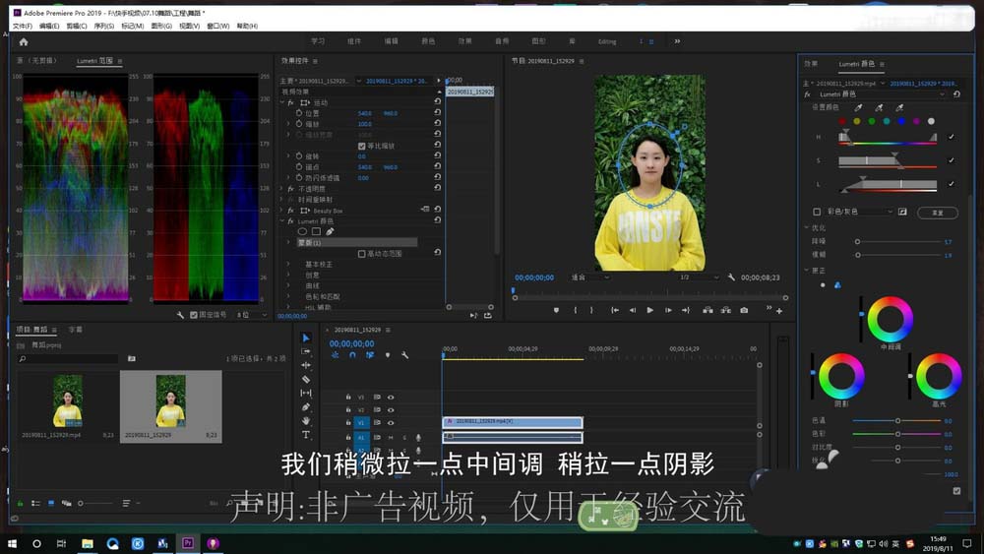Select the red HSL color swatch
This screenshot has width=984, height=554.
[842, 121]
